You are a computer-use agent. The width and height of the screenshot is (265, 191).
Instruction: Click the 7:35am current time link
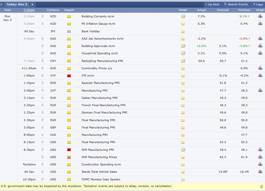[29, 10]
